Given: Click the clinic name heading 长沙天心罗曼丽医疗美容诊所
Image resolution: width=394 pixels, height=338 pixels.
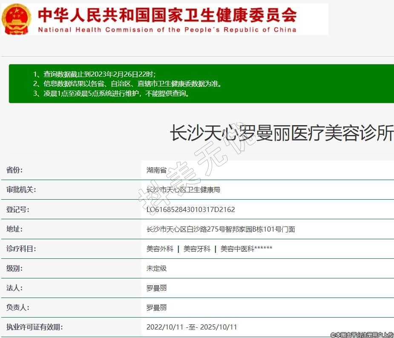Looking at the screenshot, I should click(281, 133).
